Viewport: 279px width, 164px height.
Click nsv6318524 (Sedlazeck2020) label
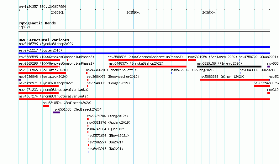[x=67, y=103]
